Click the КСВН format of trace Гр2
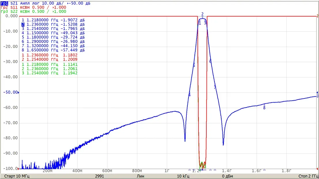Viewport: 319px width, 179px height. click(25, 7)
